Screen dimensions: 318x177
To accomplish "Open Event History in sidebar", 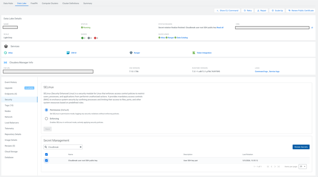I will 19,82.
